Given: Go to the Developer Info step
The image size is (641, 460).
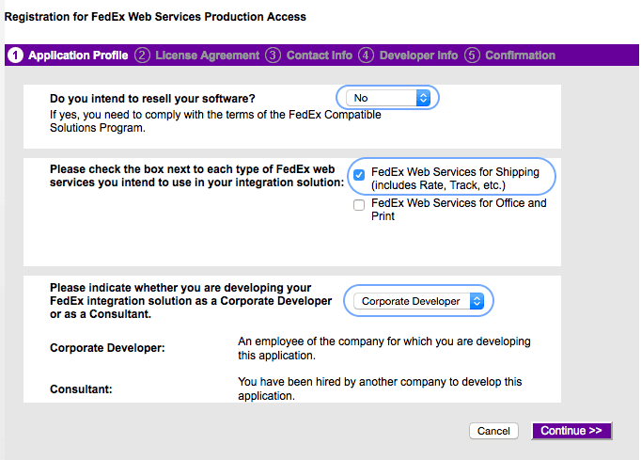Looking at the screenshot, I should click(x=418, y=56).
